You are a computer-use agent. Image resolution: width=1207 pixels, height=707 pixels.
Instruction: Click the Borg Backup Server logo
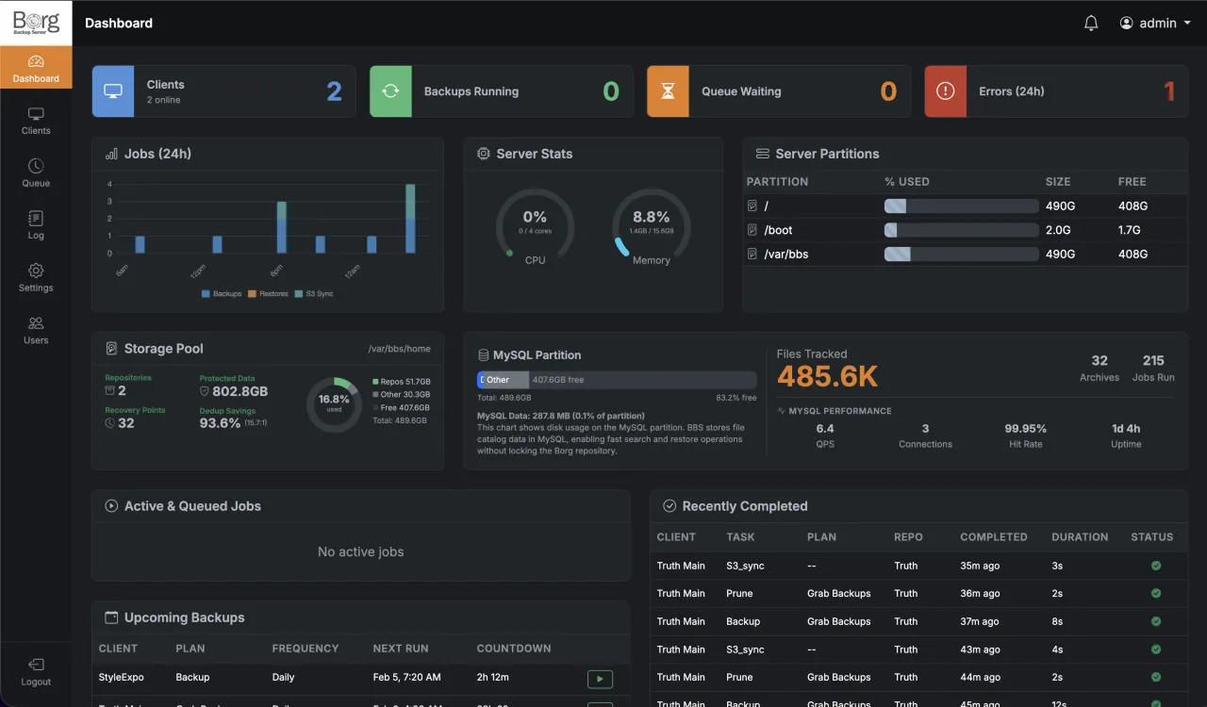(36, 22)
